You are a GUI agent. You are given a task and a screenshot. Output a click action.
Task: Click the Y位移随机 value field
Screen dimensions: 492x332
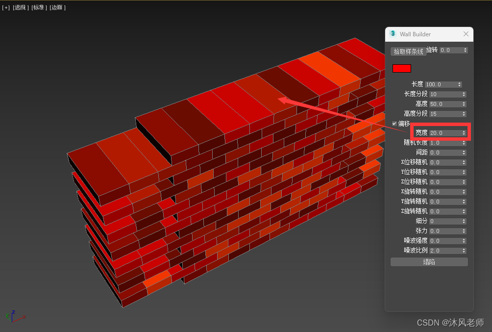tap(445, 172)
